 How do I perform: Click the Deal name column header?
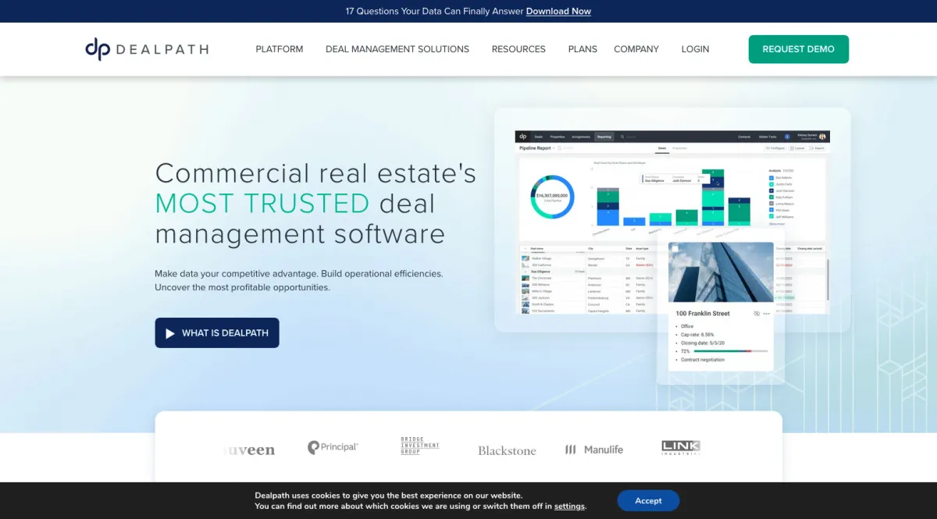[536, 248]
